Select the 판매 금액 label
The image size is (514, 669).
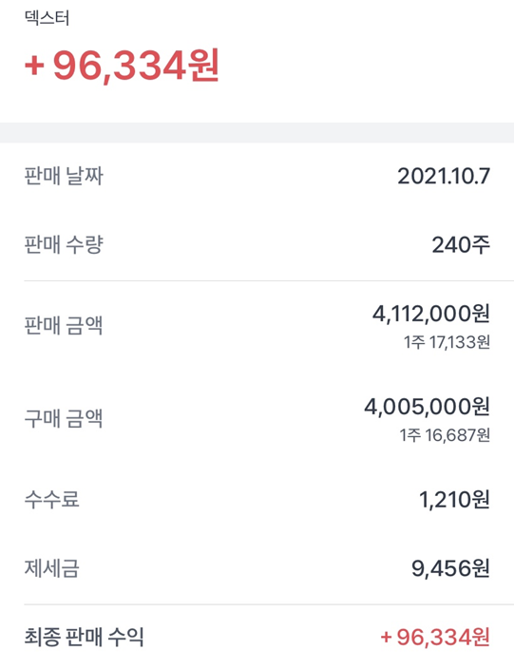pos(64,326)
